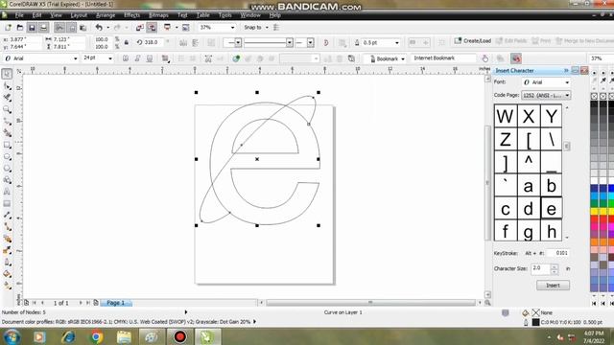Click the Undo arrow icon
614x345 pixels.
tap(99, 28)
